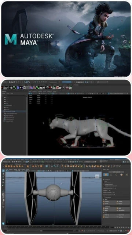Click Bevel in the Components section
Screen dimensions: 132x235
pos(123,208)
